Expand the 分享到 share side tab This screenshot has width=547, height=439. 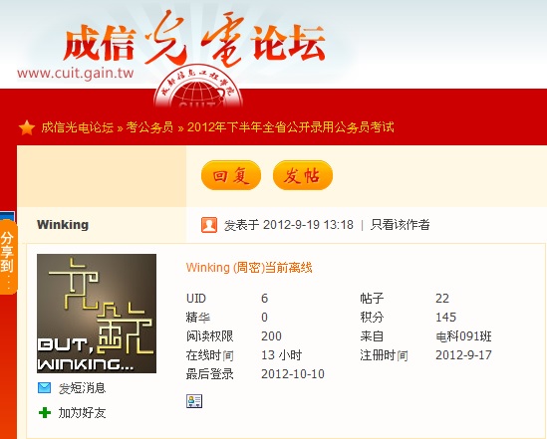(8, 258)
